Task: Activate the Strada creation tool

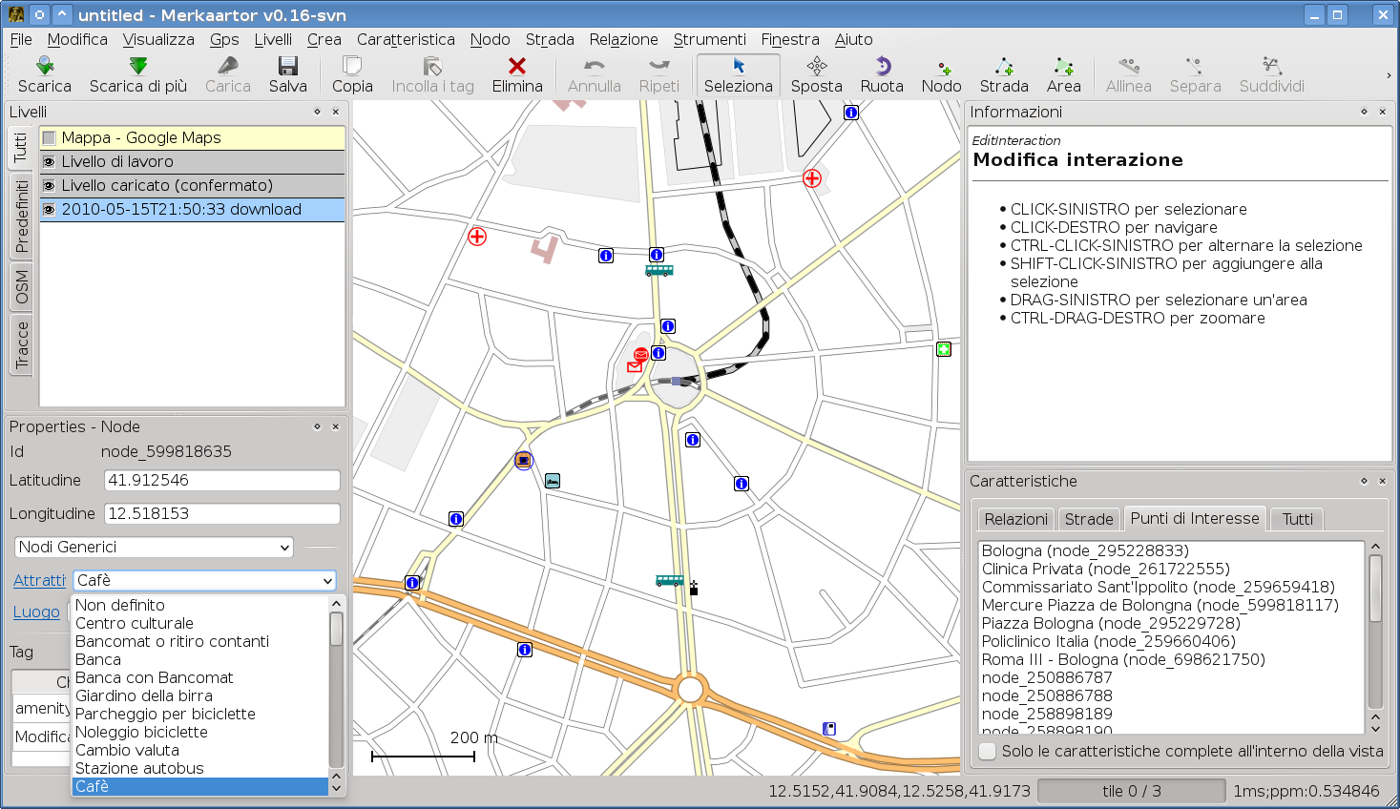Action: click(1004, 66)
